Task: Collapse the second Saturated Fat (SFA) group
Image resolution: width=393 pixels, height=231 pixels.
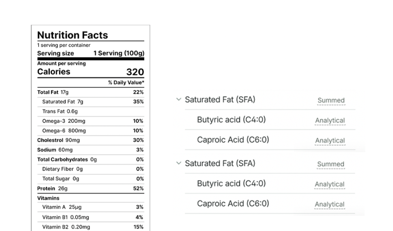Action: click(179, 163)
